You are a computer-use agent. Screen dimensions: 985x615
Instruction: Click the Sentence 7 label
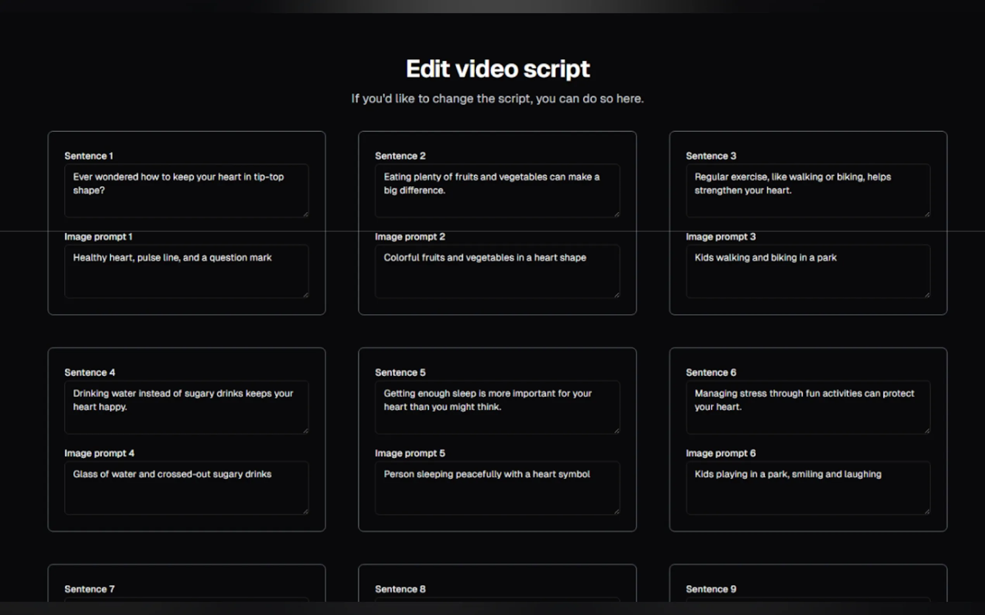click(89, 589)
